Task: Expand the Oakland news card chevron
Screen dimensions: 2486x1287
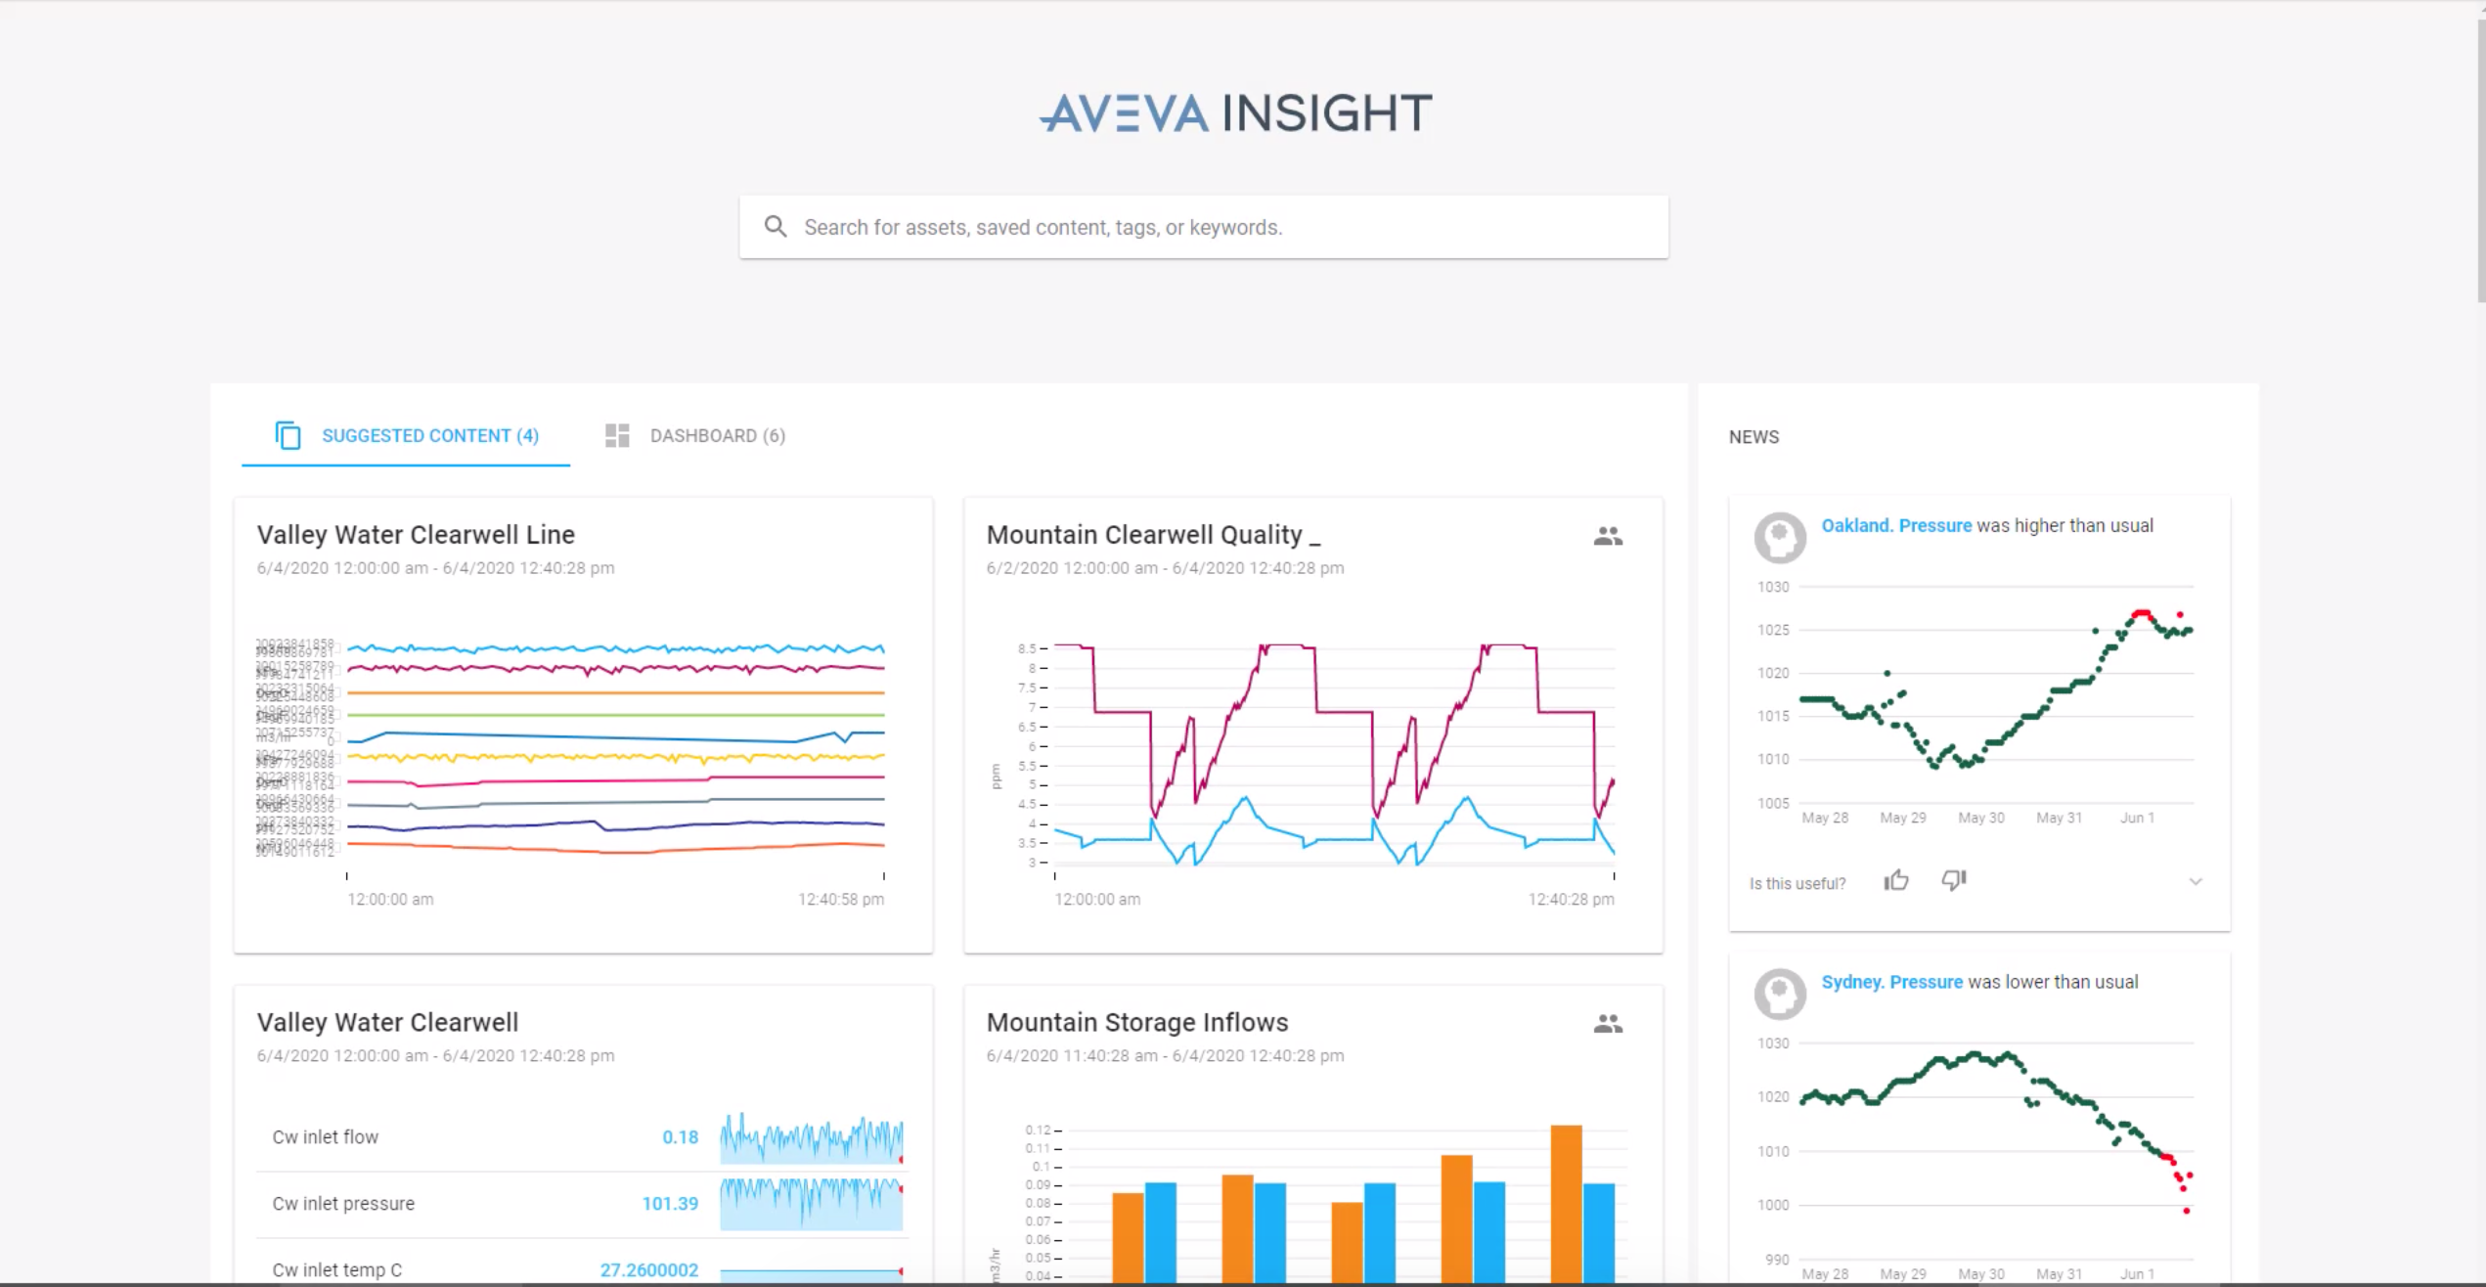Action: click(2196, 882)
